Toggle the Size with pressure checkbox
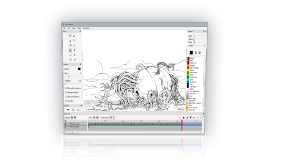This screenshot has width=282, height=165. (x=66, y=88)
